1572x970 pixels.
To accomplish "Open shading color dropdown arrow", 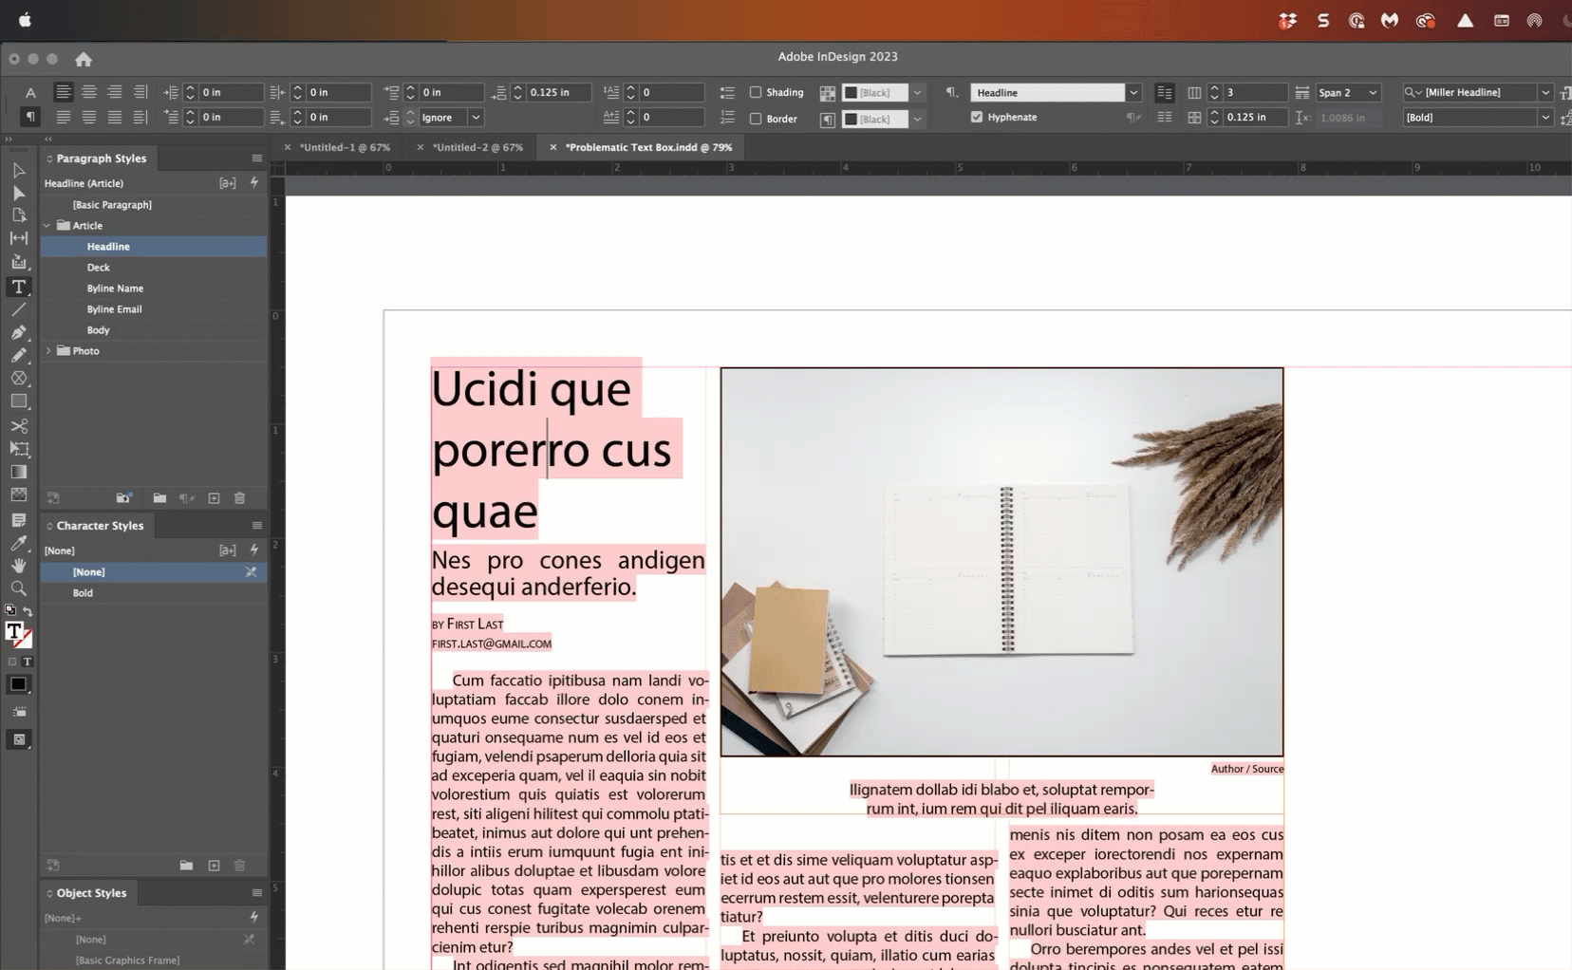I will 917,93.
